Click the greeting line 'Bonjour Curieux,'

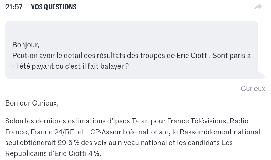pyautogui.click(x=32, y=103)
